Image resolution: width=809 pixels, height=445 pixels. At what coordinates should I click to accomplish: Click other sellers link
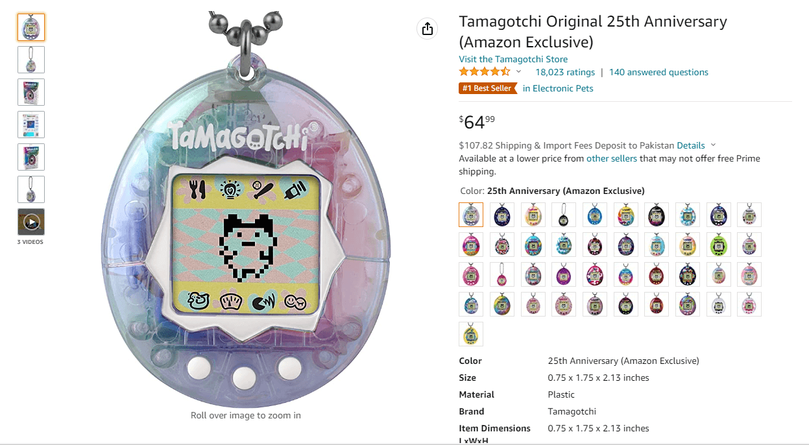tap(612, 158)
